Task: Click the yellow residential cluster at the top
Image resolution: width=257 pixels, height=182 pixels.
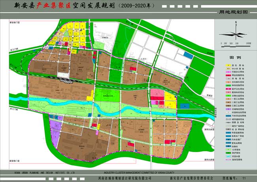Action: point(75,32)
